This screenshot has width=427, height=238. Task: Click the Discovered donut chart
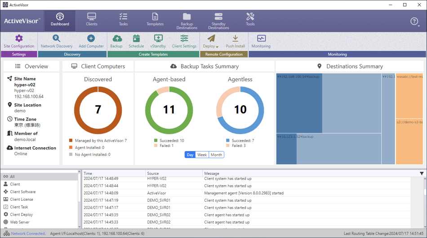pos(98,110)
